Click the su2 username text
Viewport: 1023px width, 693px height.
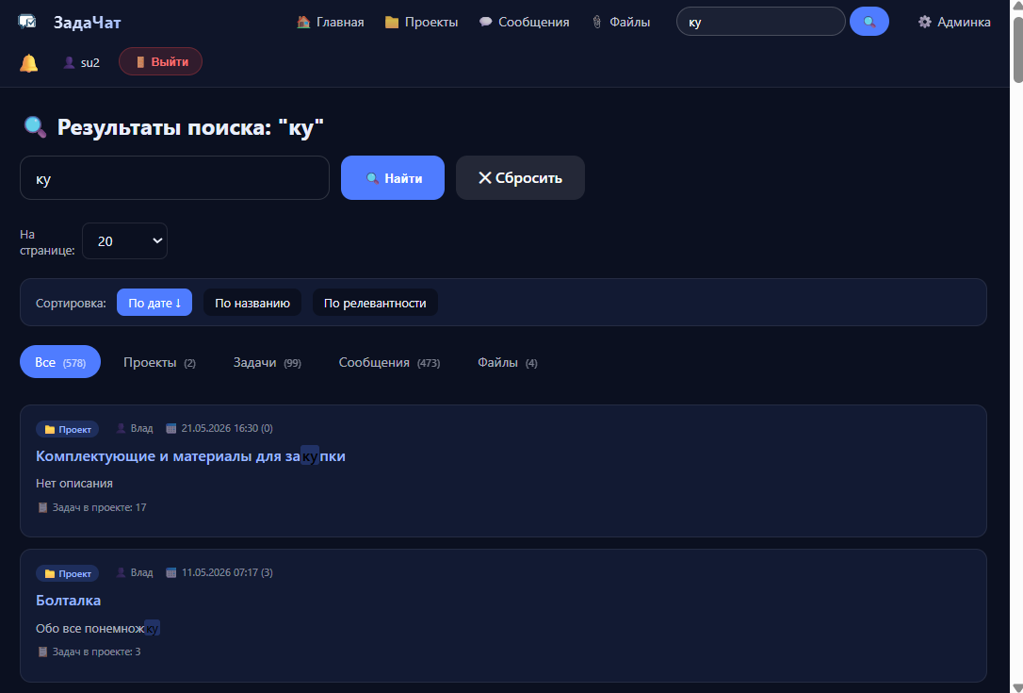90,63
